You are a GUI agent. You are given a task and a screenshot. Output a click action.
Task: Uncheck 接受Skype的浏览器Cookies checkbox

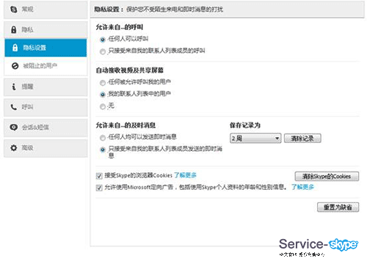point(99,176)
